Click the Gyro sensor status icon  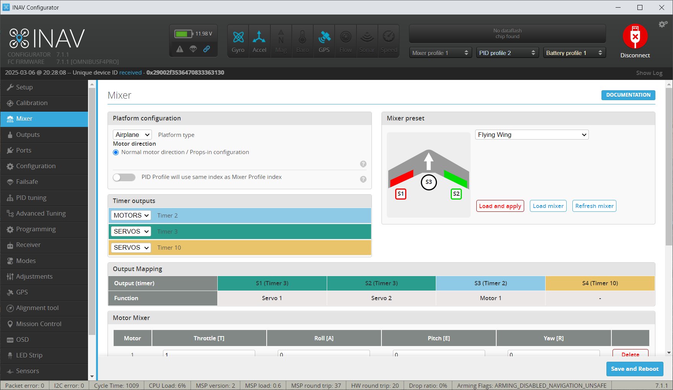[238, 37]
